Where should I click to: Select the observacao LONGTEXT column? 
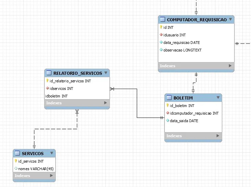[182, 50]
